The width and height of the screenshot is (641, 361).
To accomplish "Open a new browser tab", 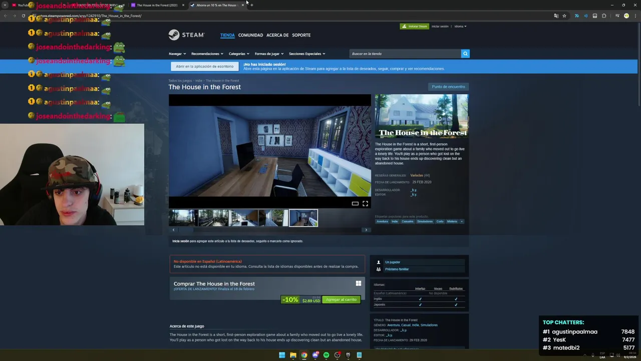I will point(251,5).
